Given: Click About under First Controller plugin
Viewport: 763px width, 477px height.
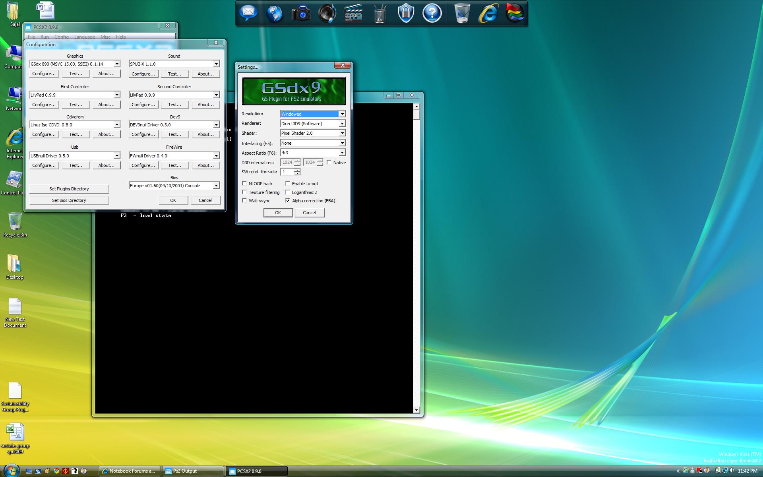Looking at the screenshot, I should (x=107, y=105).
